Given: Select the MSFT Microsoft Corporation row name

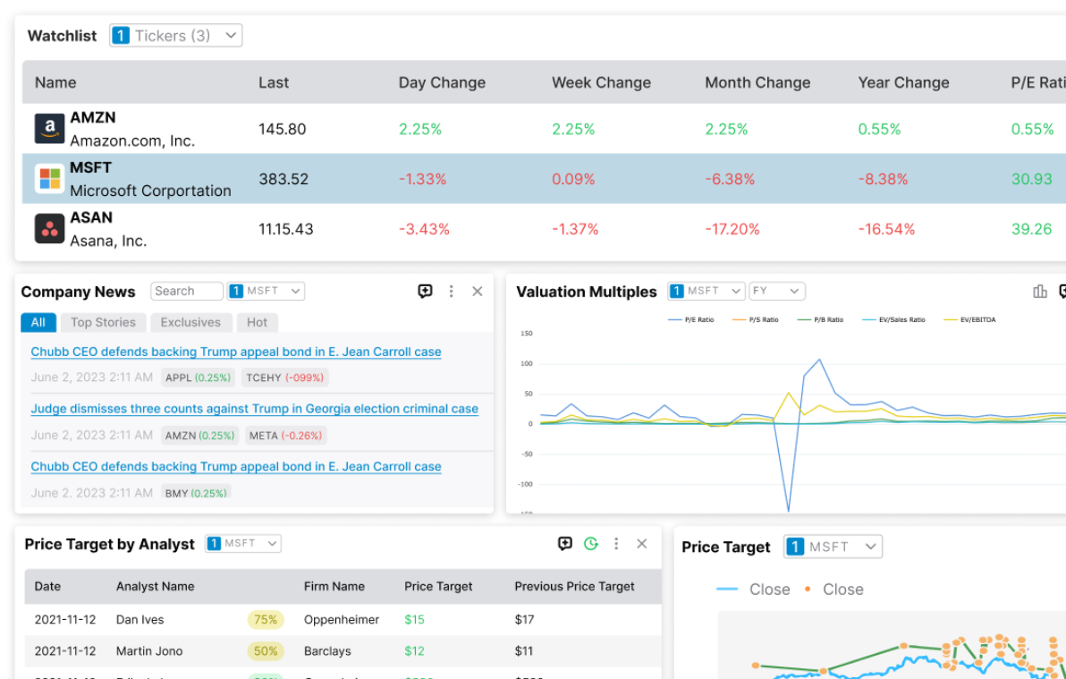Looking at the screenshot, I should [150, 179].
